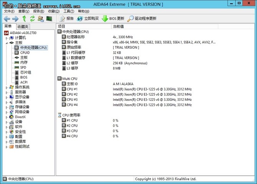Select AIDA64 v4.00.2700 root node
The height and width of the screenshot is (184, 257).
20,33
